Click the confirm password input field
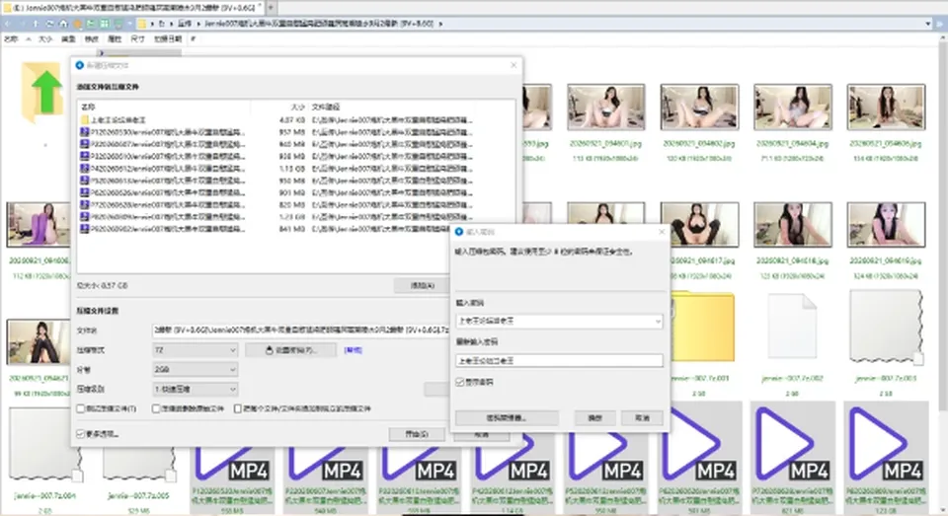The image size is (948, 516). (559, 361)
